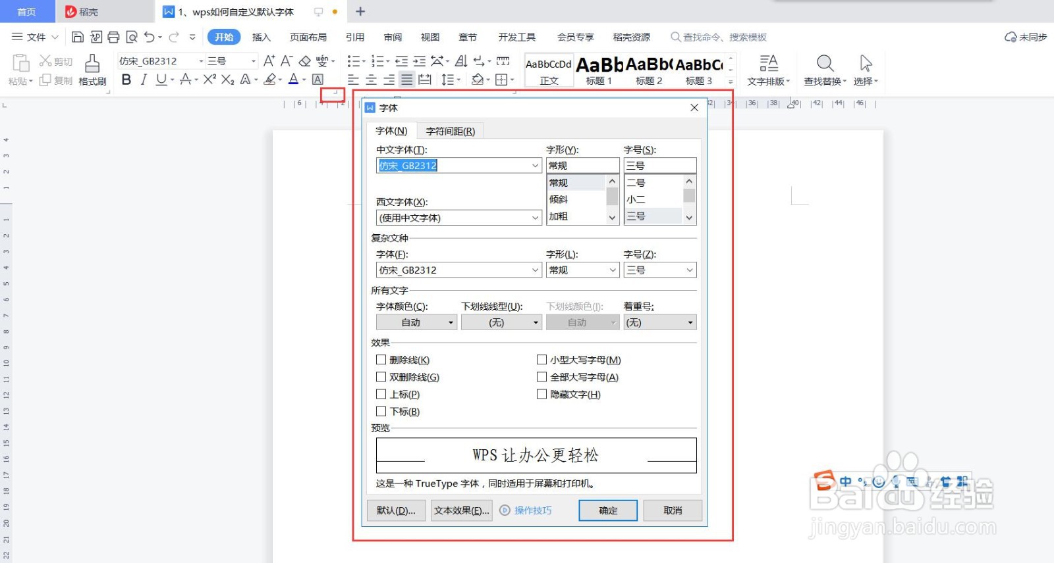Click the Save icon in quick access toolbar
Screen dimensions: 1054x563
78,37
